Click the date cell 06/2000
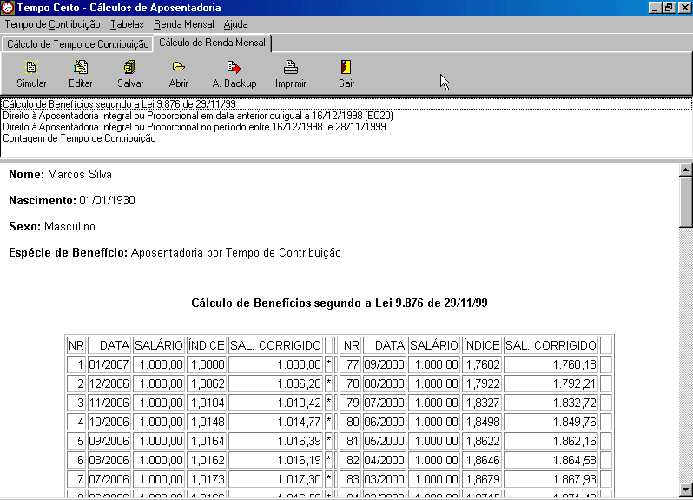This screenshot has width=693, height=500. click(385, 422)
